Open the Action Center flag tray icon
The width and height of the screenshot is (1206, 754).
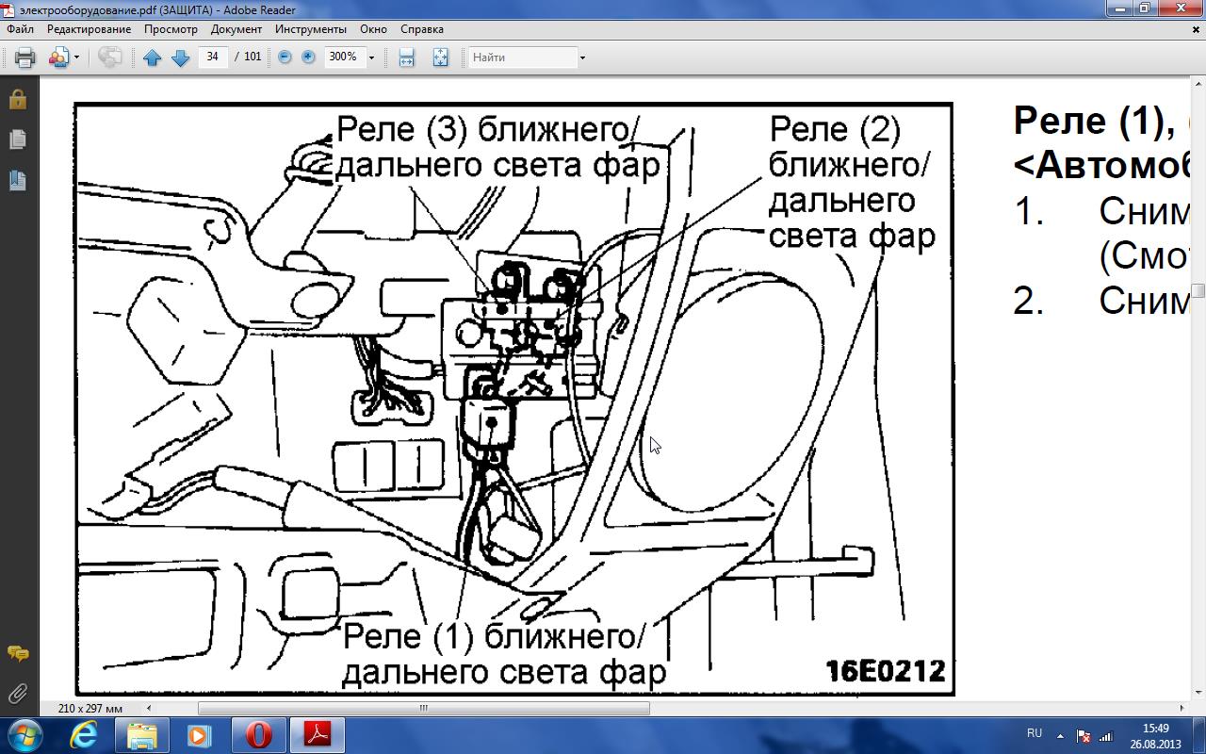[1084, 736]
